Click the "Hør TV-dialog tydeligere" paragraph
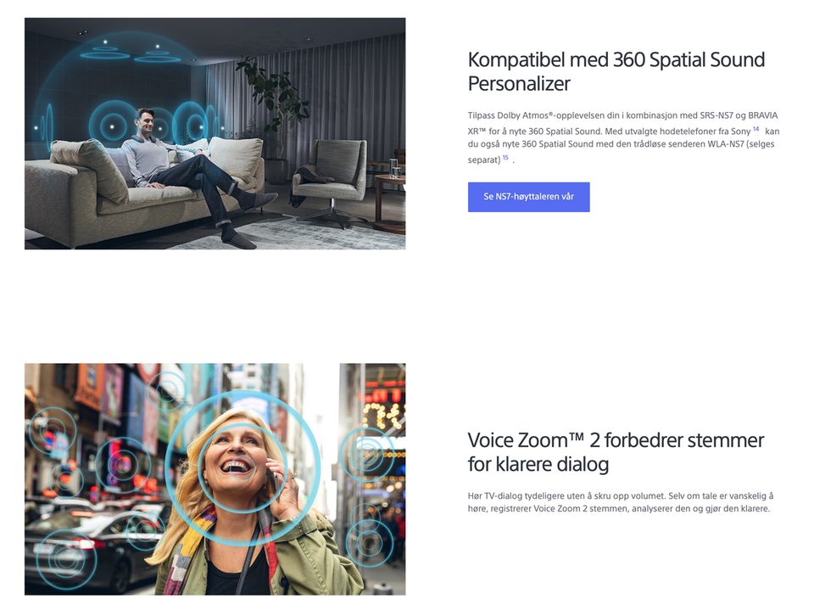This screenshot has width=814, height=615. pos(621,502)
